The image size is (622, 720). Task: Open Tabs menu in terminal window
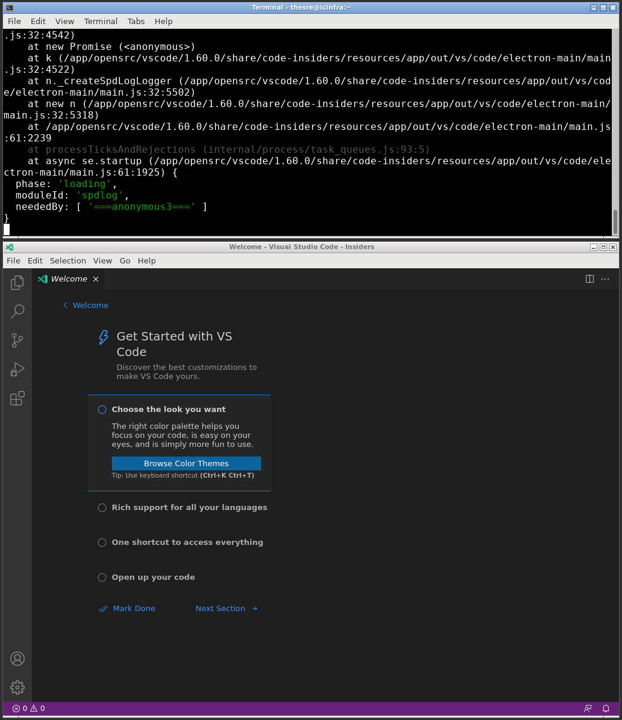tap(136, 21)
